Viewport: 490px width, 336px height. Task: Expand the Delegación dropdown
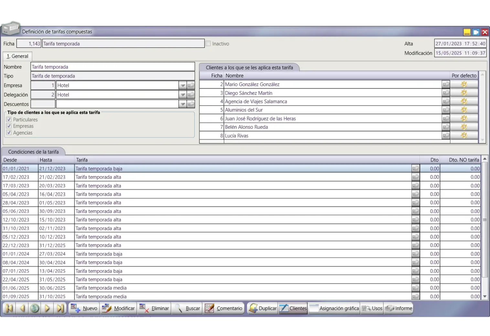click(x=183, y=95)
